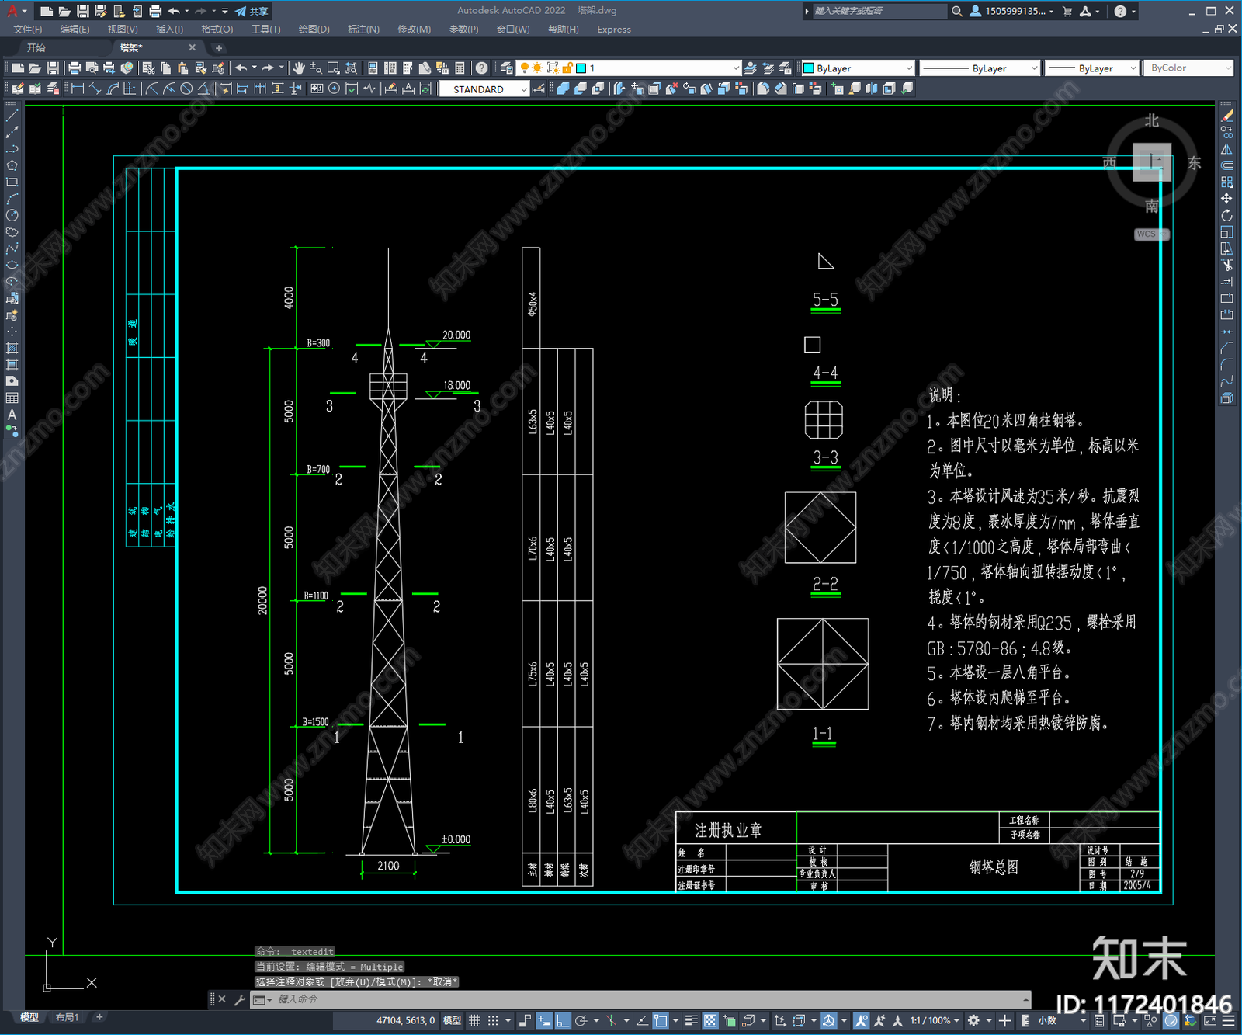Click the Undo arrow in the quick access toolbar

coord(174,11)
